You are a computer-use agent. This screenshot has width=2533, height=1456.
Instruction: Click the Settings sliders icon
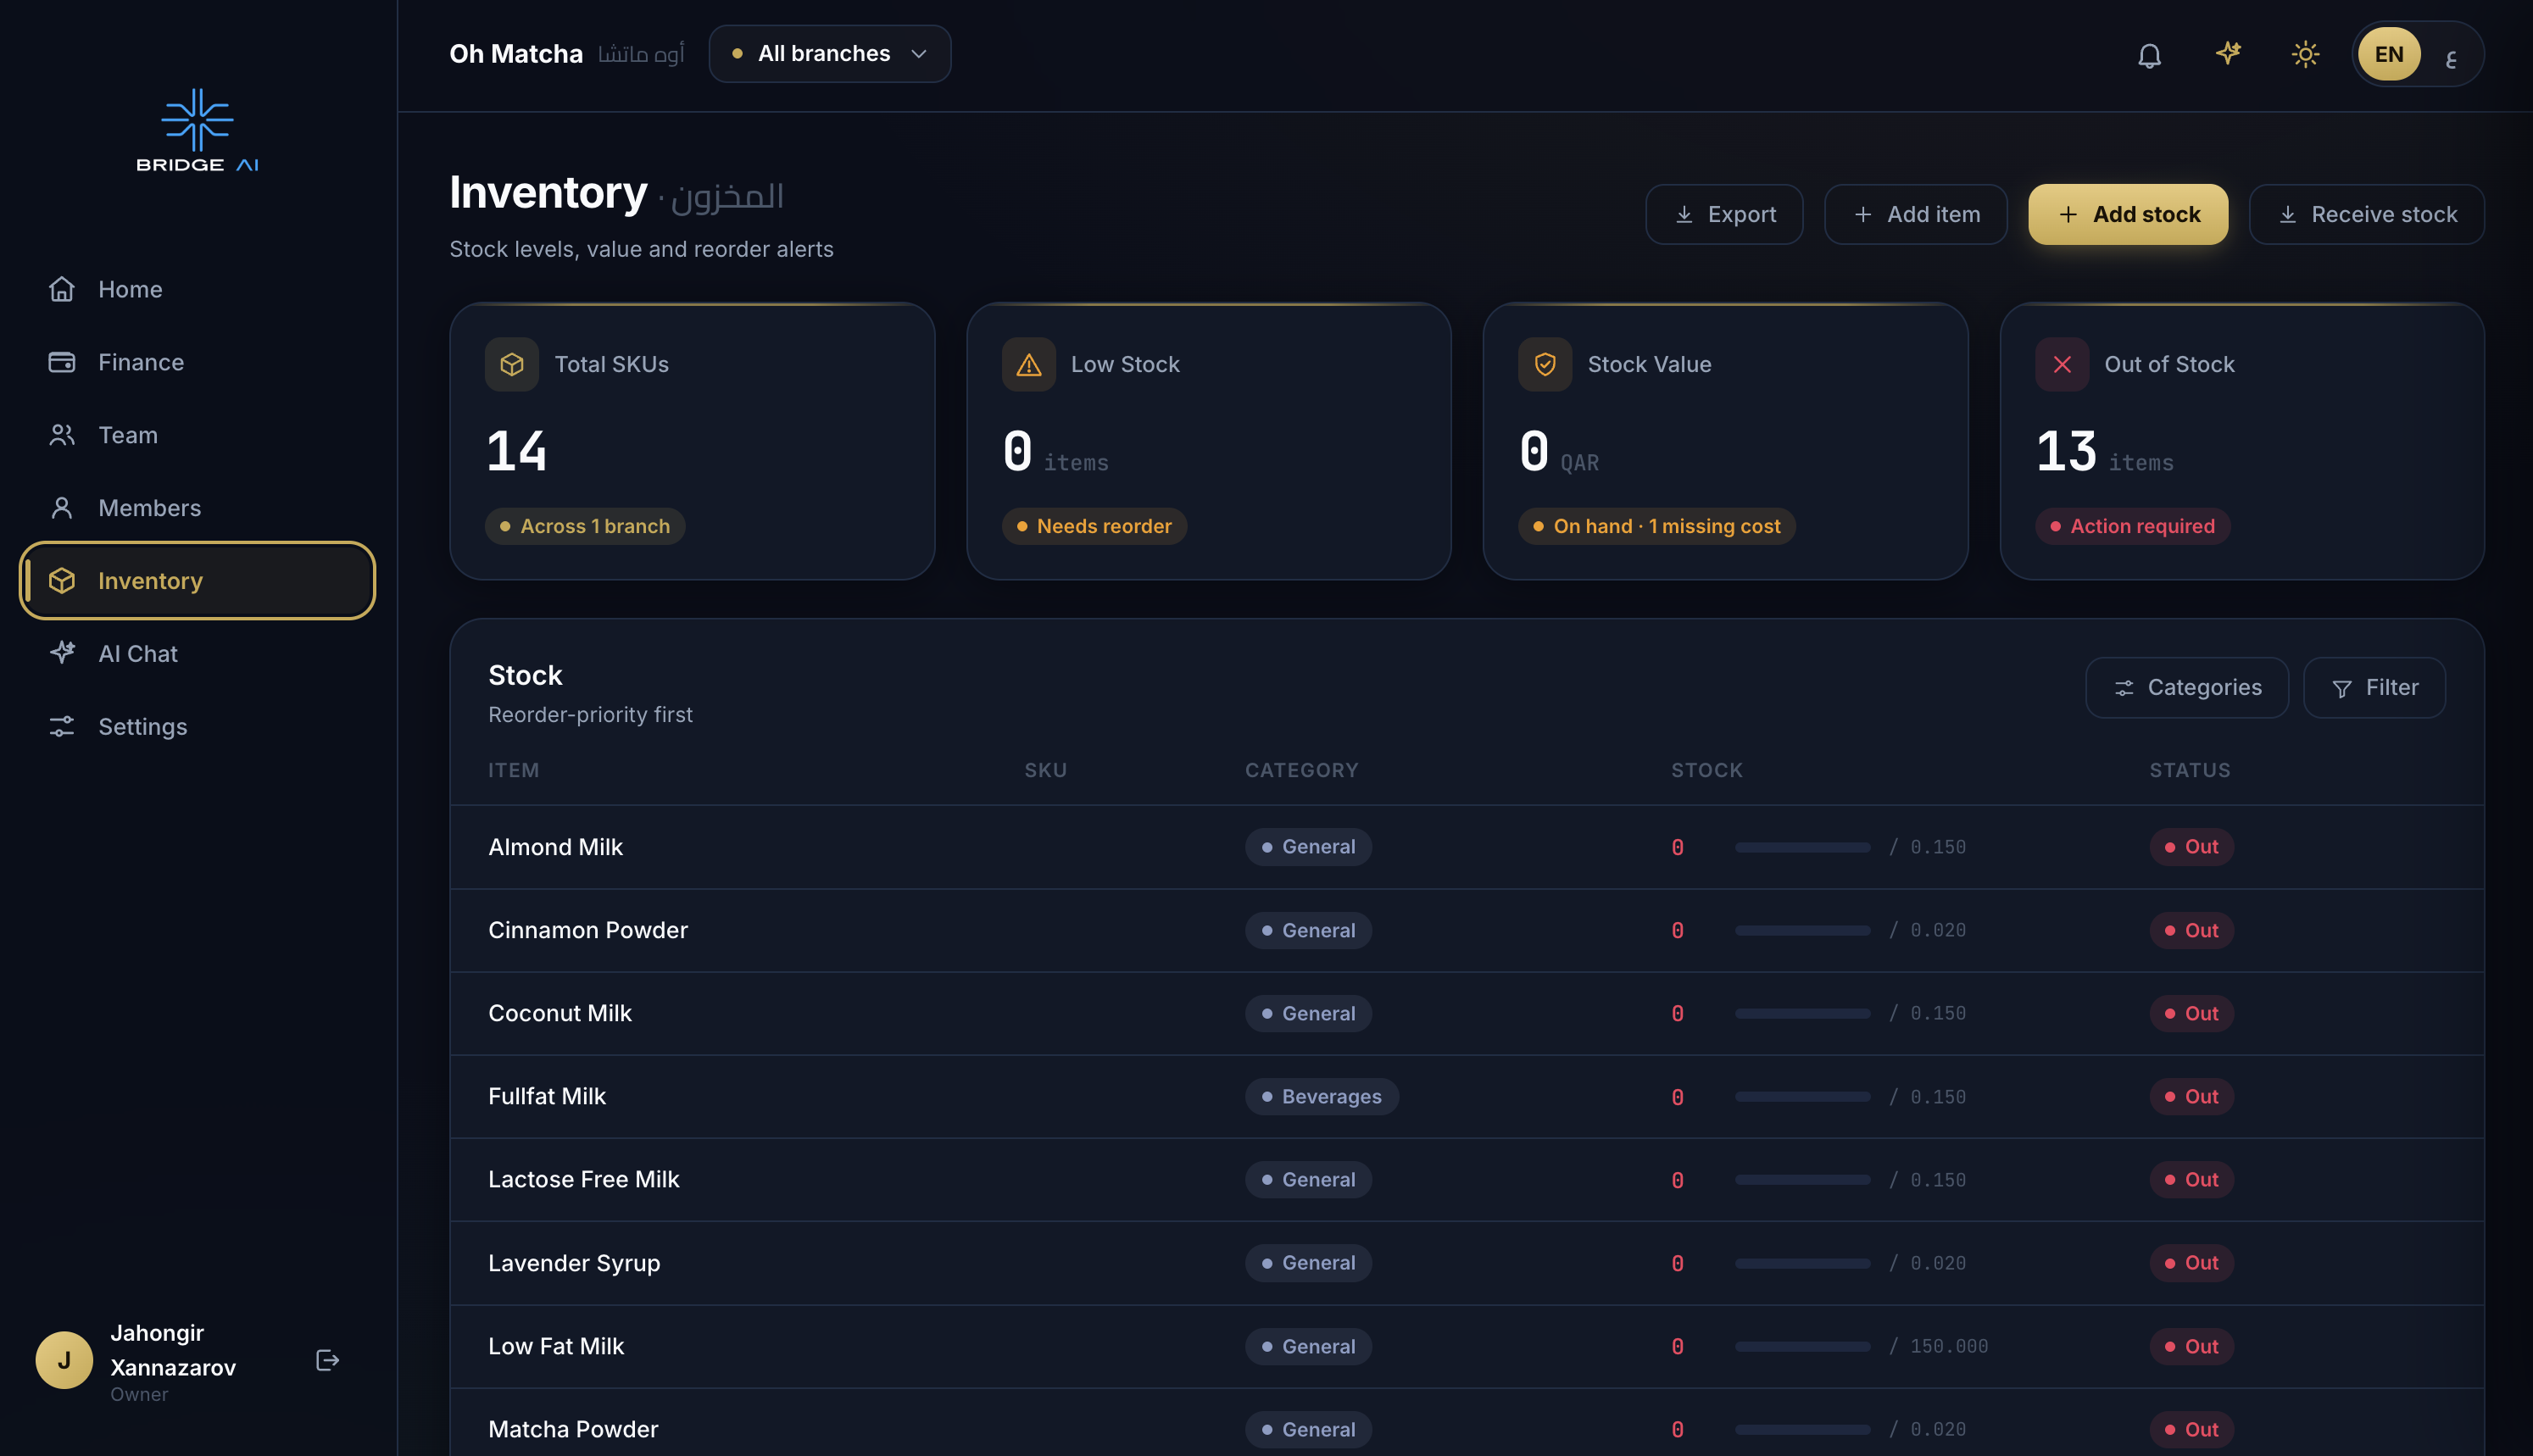pos(62,727)
